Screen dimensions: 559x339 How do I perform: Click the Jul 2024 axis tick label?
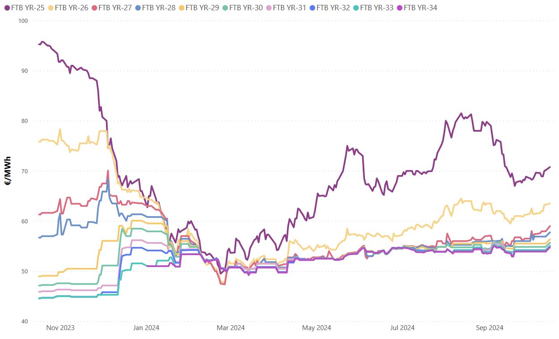point(402,328)
